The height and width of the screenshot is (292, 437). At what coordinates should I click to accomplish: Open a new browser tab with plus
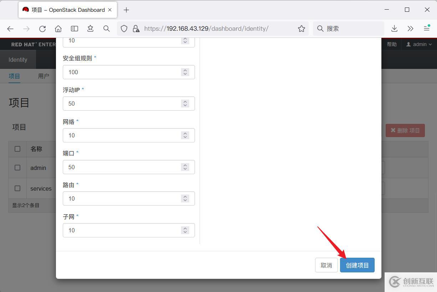[126, 10]
